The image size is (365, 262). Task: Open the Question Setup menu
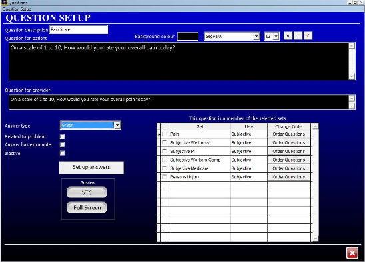click(x=17, y=9)
